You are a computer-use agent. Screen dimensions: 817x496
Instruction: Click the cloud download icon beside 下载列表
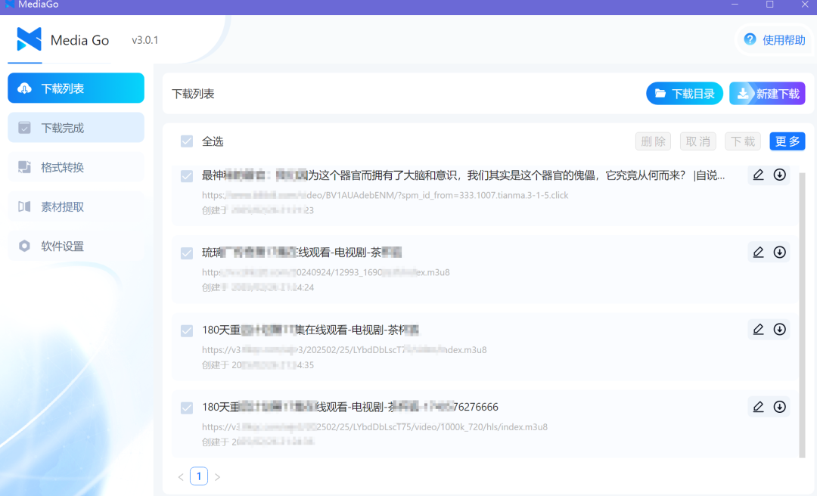coord(24,88)
